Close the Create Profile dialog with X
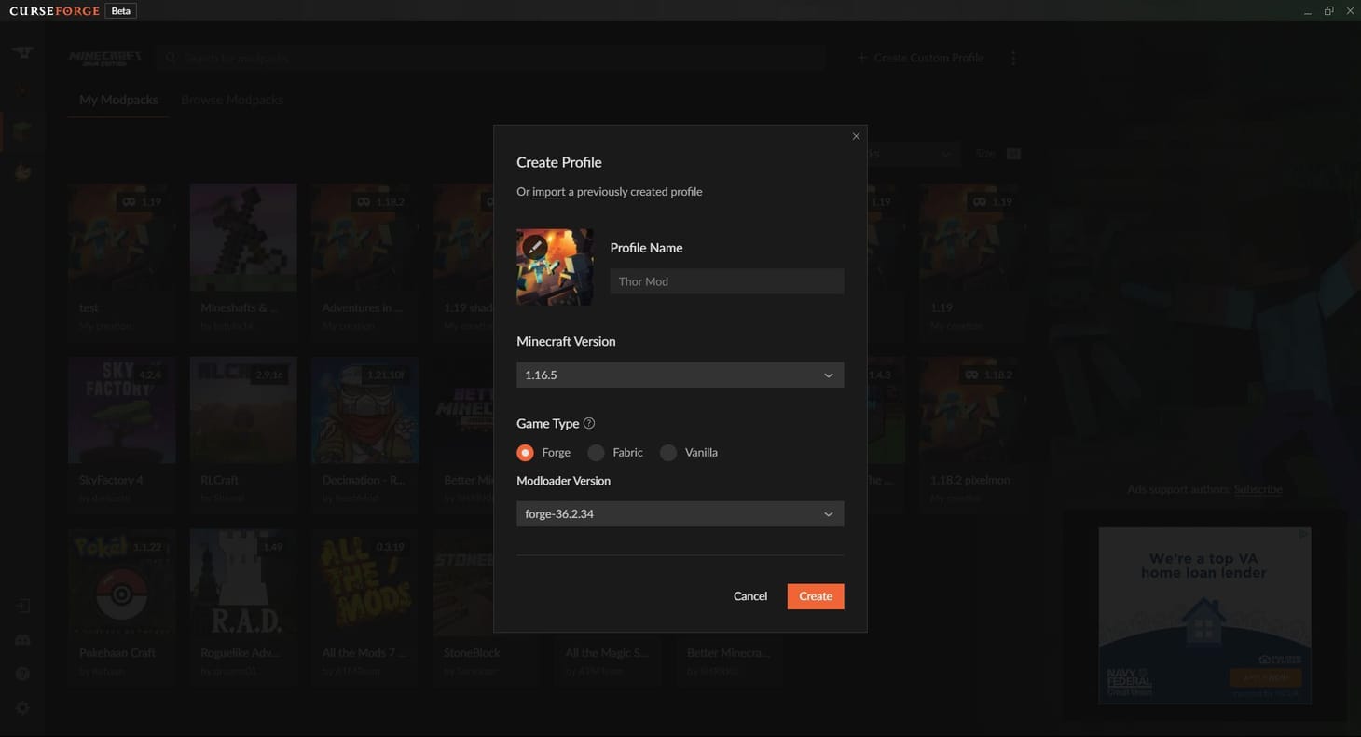The width and height of the screenshot is (1361, 737). [856, 137]
